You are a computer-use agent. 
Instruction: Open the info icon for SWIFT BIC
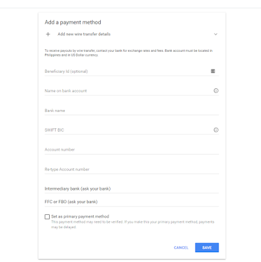pyautogui.click(x=216, y=130)
